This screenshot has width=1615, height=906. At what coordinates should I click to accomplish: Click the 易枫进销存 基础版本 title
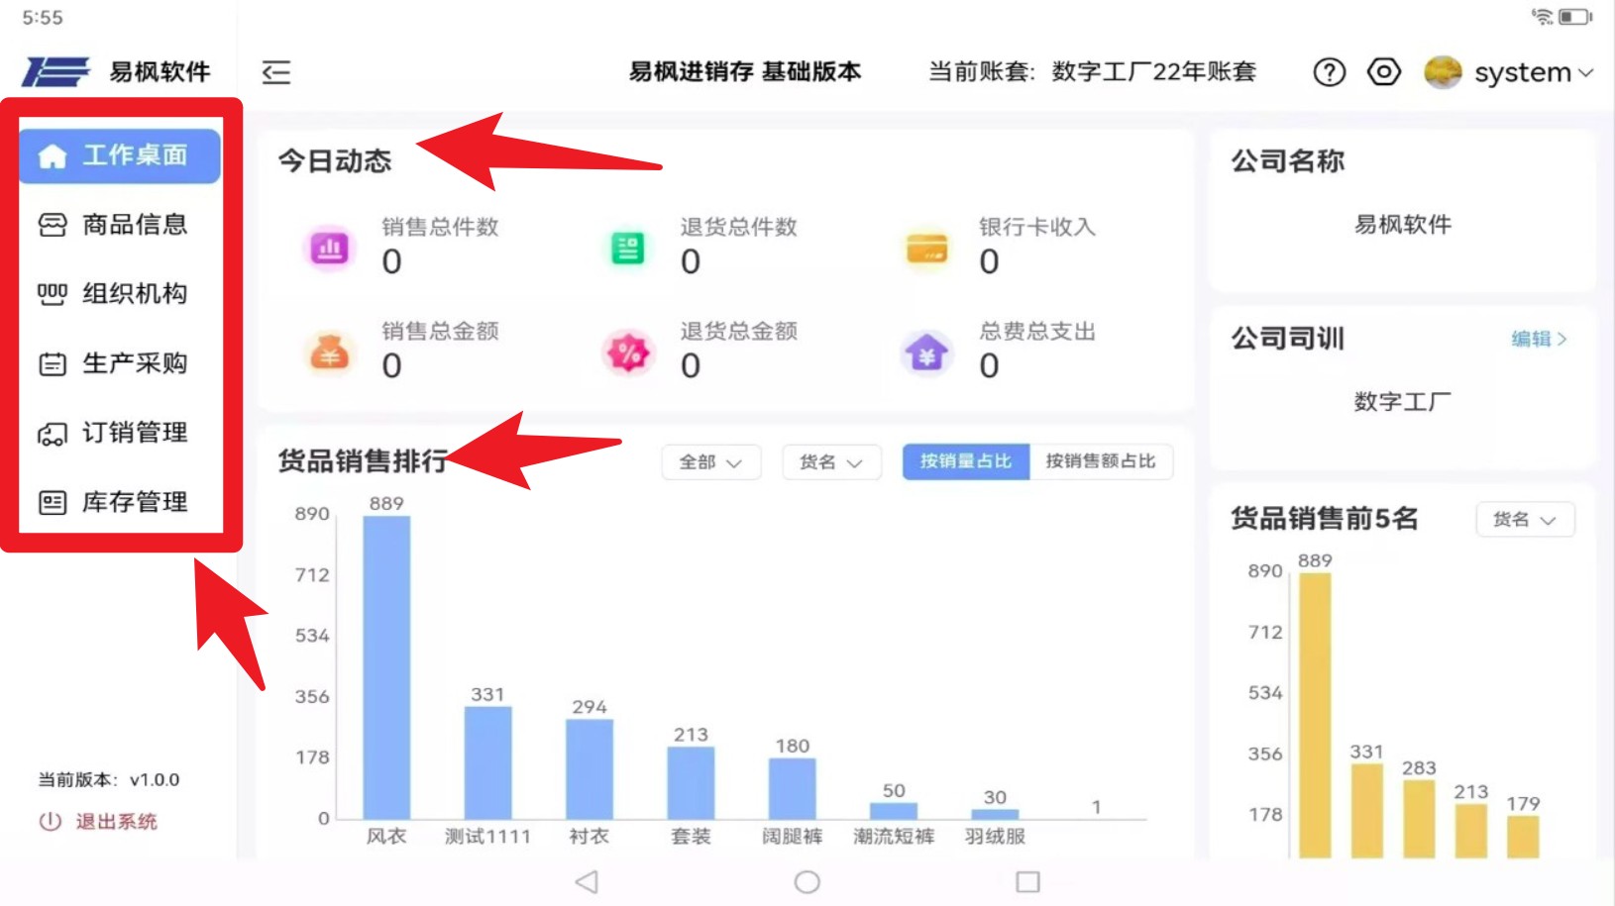tap(745, 72)
